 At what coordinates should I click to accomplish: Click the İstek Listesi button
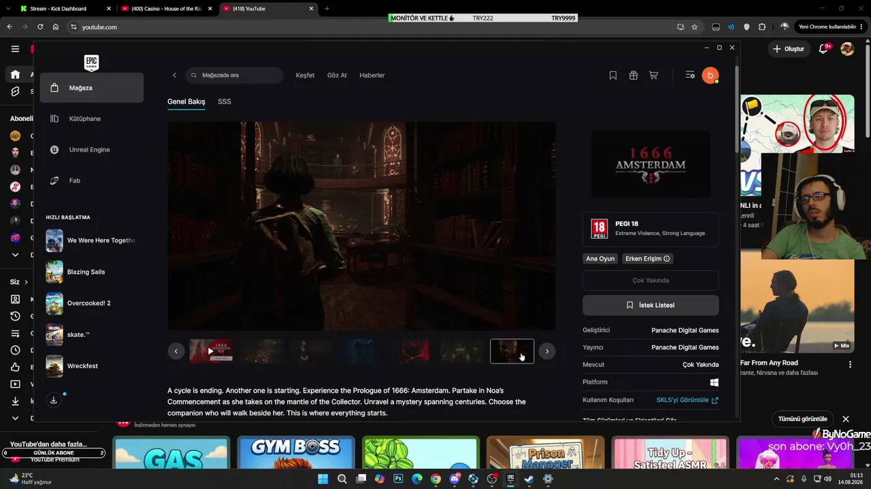click(x=651, y=306)
